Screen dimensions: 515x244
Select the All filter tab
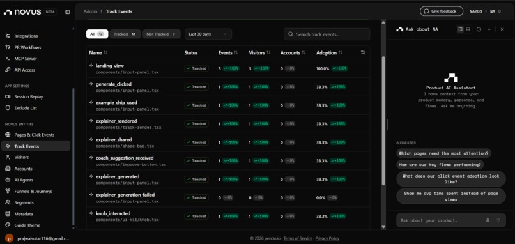(97, 34)
